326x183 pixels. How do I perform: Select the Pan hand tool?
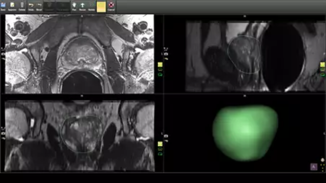click(74, 6)
